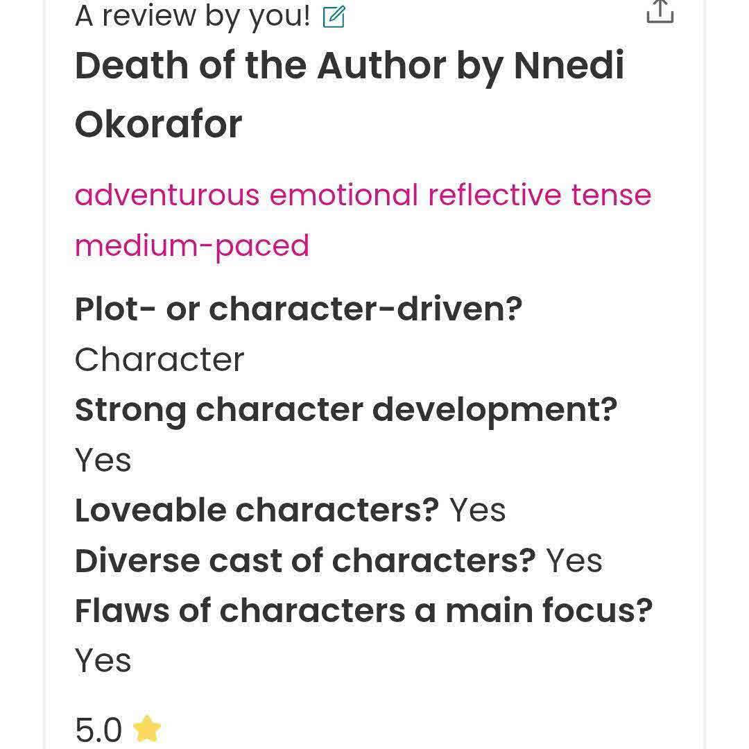The image size is (749, 749).
Task: Tap the share icon at top right
Action: pyautogui.click(x=660, y=12)
